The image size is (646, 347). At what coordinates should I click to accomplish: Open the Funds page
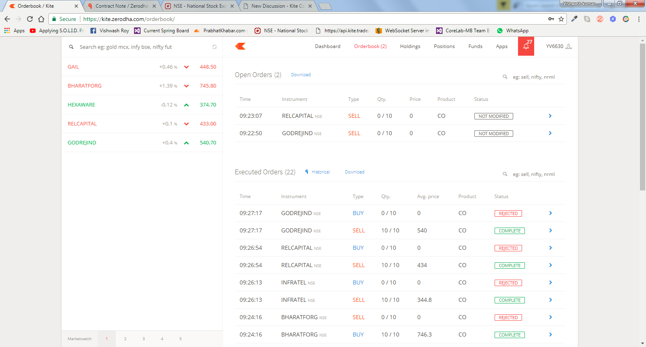[x=475, y=46]
